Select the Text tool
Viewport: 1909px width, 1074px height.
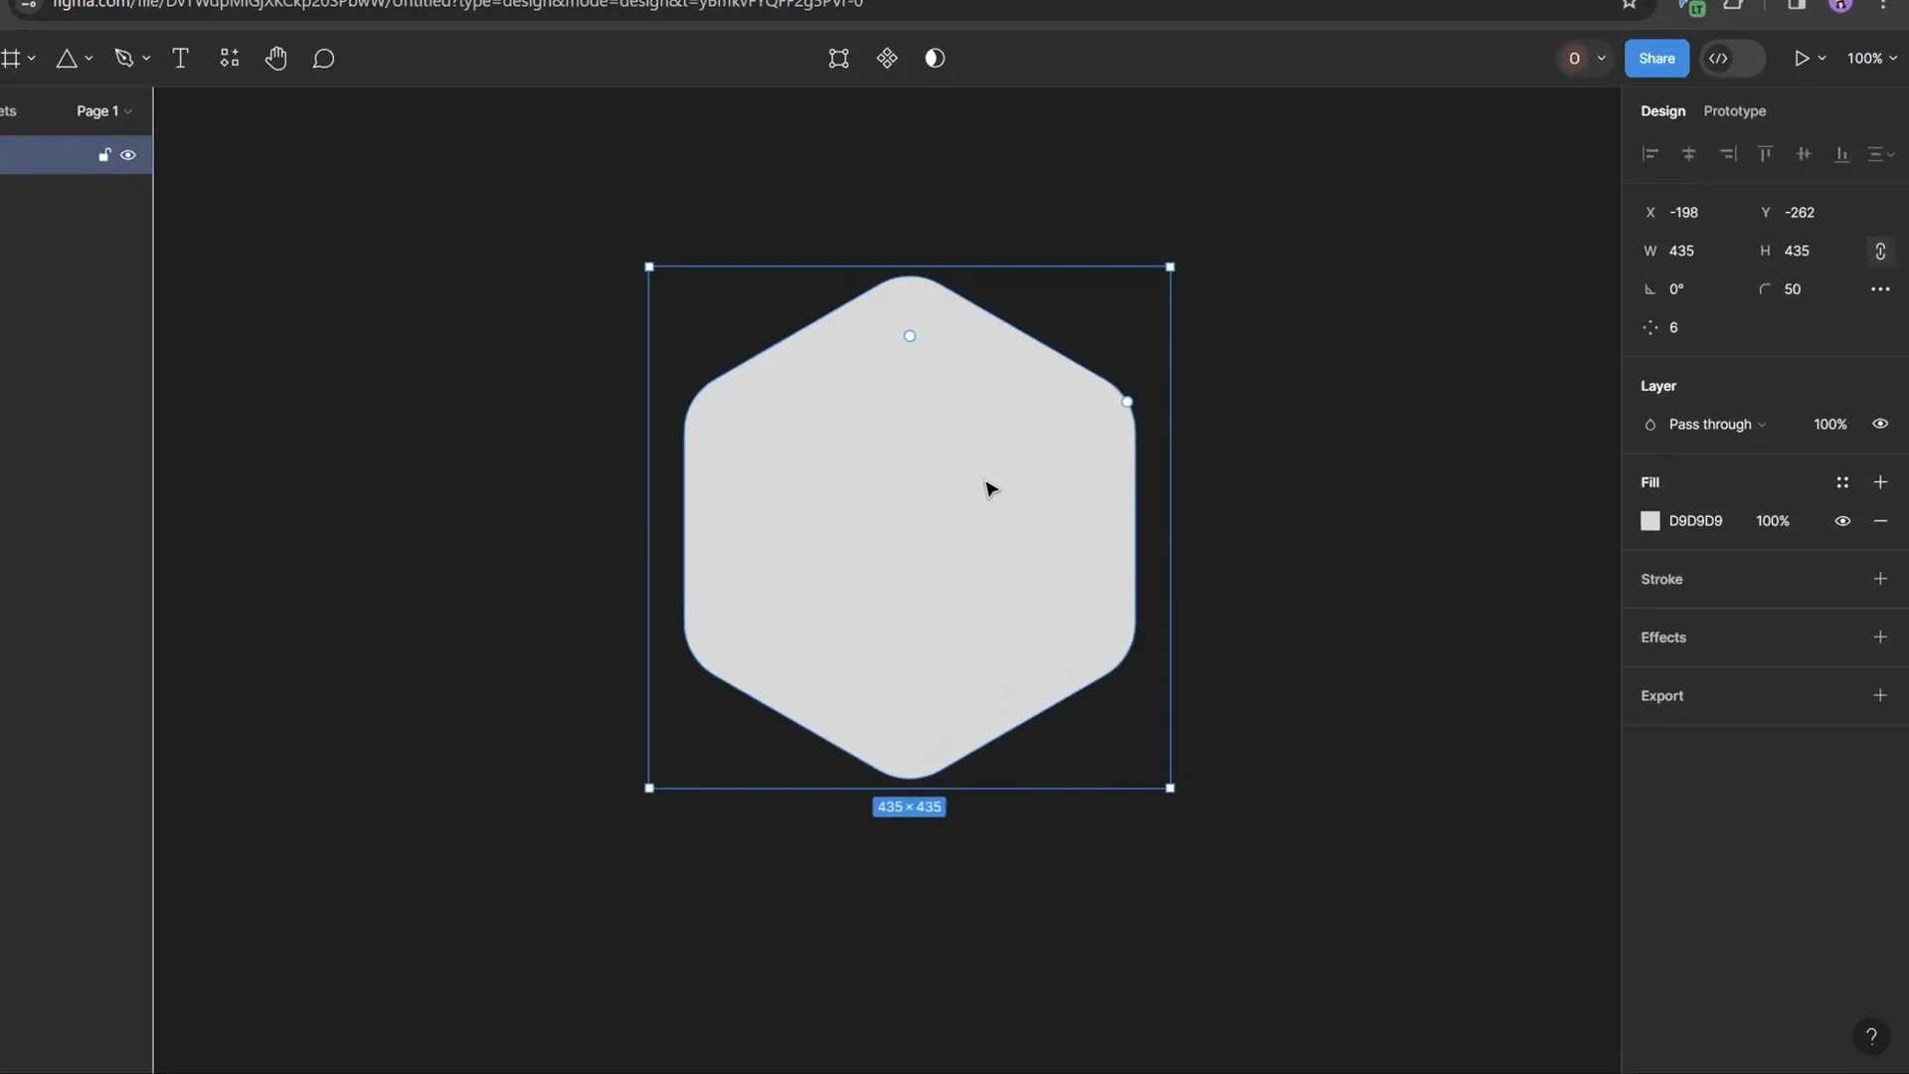coord(180,58)
